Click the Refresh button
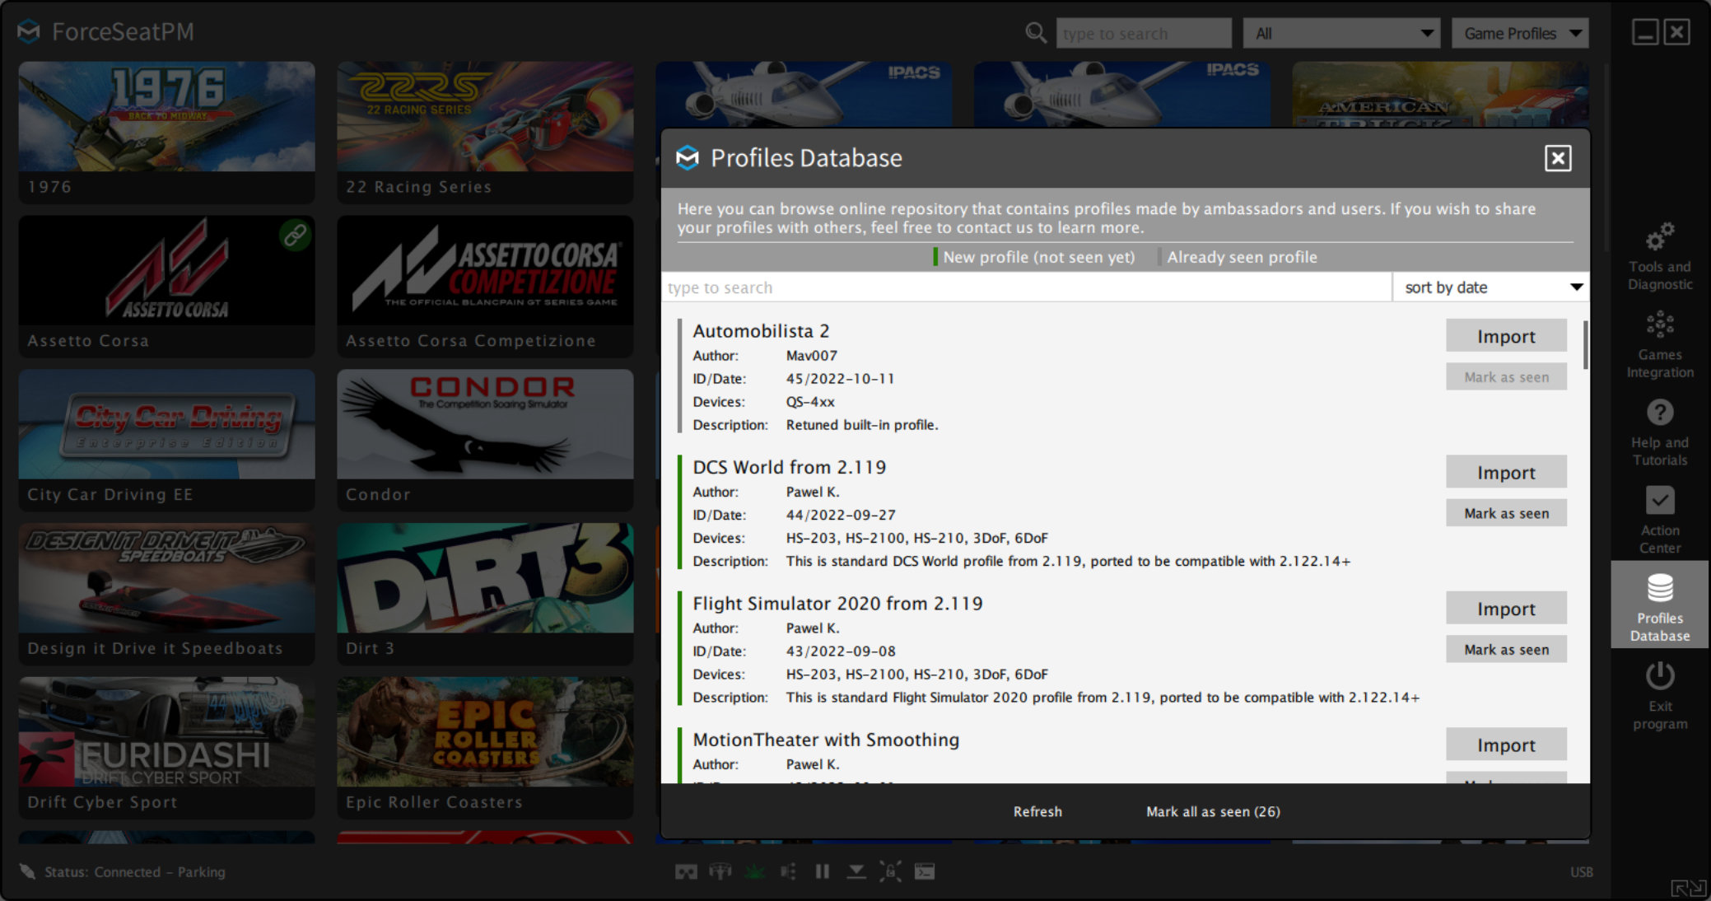Screen dimensions: 1711x901 1037,811
